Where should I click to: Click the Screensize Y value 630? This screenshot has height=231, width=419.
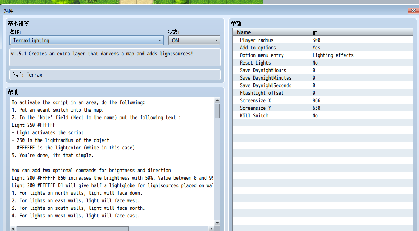(x=316, y=108)
